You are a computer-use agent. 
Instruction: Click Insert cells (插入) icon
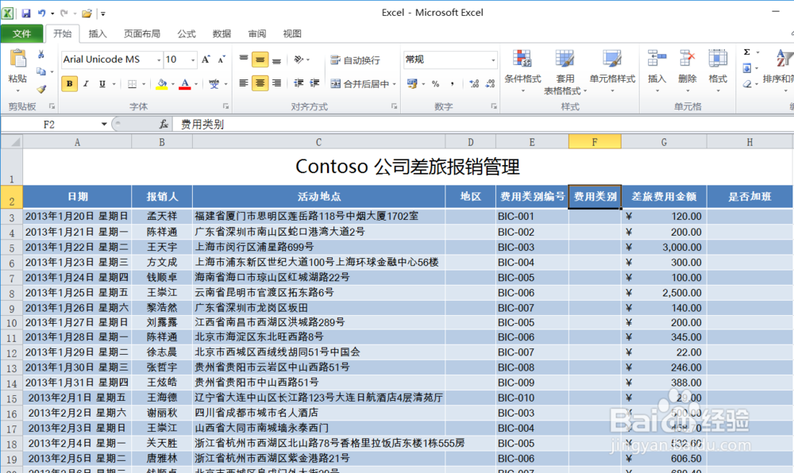pos(657,60)
